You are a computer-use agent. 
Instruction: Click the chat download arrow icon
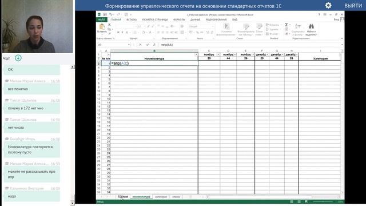(18, 58)
